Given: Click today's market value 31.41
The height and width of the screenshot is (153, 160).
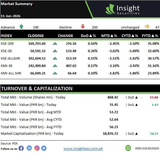Looking at the screenshot, I should [114, 105].
